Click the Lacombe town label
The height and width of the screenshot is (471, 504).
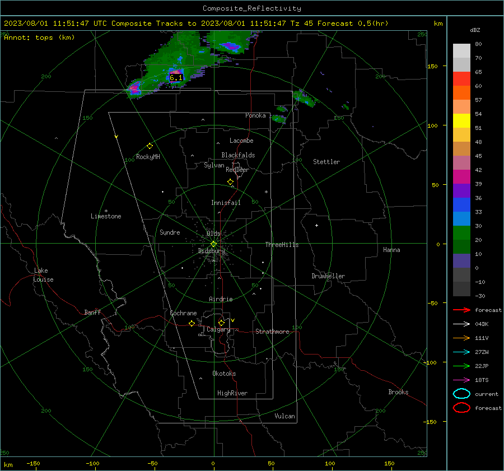click(241, 141)
